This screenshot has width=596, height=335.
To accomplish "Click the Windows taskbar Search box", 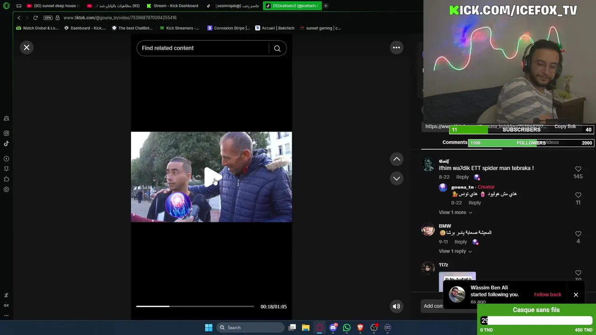I will 251,328.
